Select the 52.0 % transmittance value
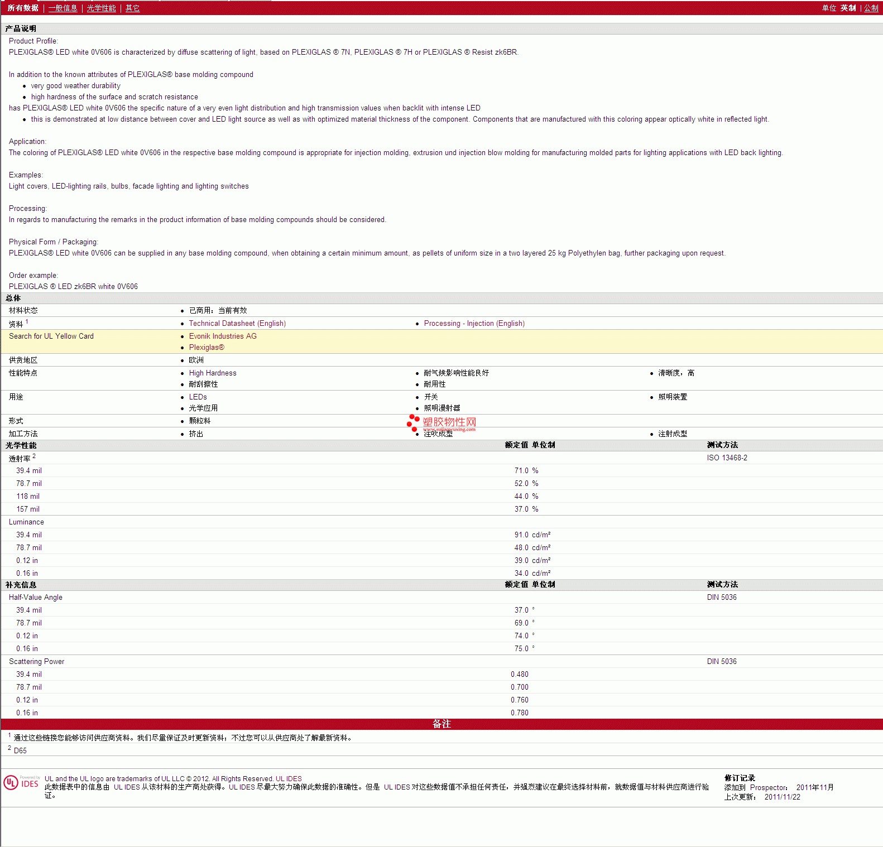883x847 pixels. point(526,483)
